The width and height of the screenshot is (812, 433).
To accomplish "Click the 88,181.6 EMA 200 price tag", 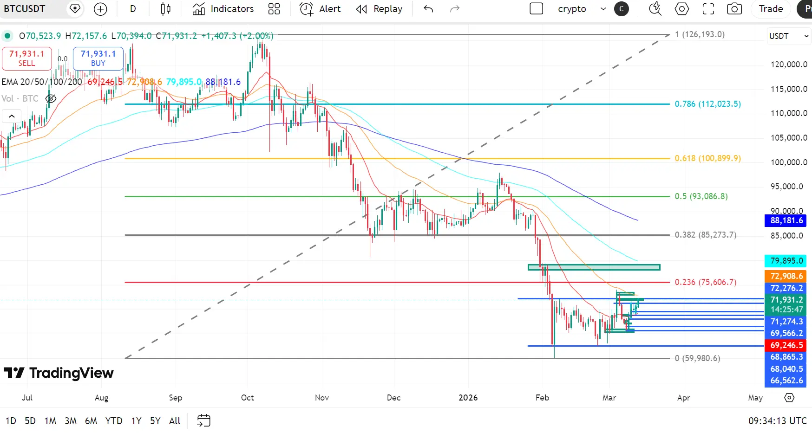I will click(786, 221).
